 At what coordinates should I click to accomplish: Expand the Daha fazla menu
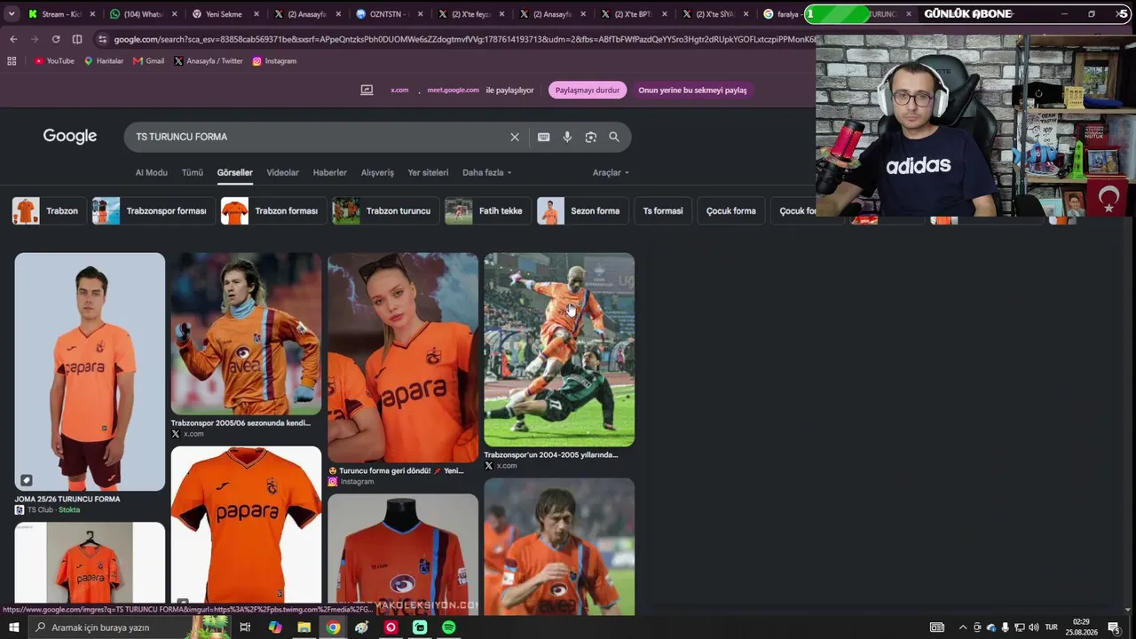[487, 172]
